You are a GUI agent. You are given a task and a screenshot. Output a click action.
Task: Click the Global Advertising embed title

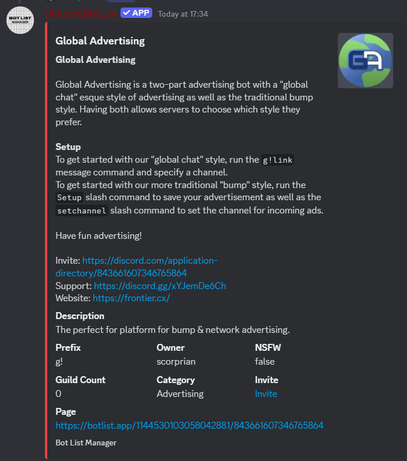click(x=100, y=41)
